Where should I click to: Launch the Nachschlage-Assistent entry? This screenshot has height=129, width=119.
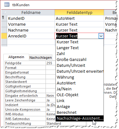point(80,118)
